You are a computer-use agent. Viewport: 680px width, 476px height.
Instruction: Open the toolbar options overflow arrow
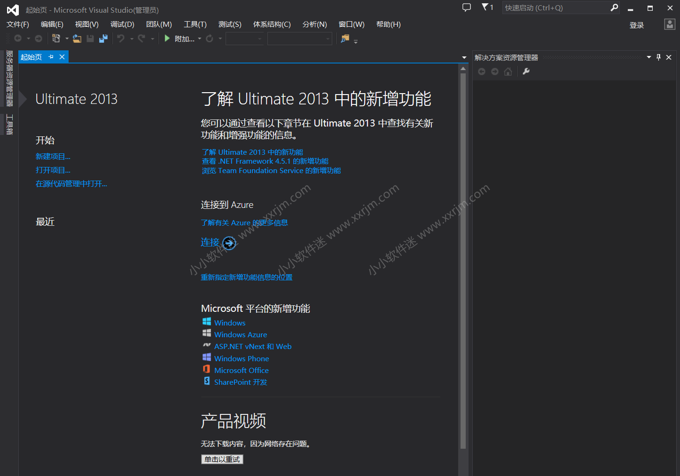(356, 41)
